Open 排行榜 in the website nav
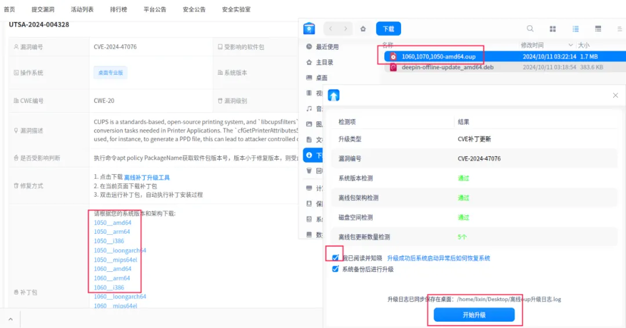Viewport: 626px width, 328px height. click(x=118, y=9)
